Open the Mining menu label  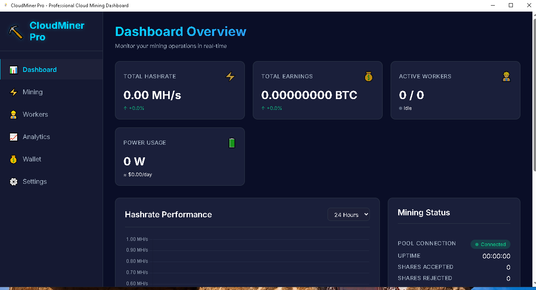(x=33, y=92)
